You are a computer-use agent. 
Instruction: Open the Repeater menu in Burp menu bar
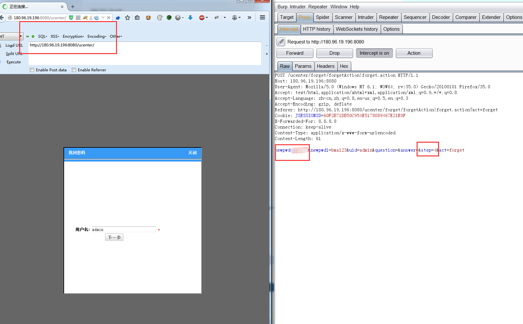[318, 7]
